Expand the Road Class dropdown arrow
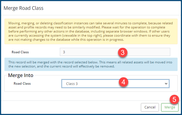182x115 pixels. coord(166,84)
